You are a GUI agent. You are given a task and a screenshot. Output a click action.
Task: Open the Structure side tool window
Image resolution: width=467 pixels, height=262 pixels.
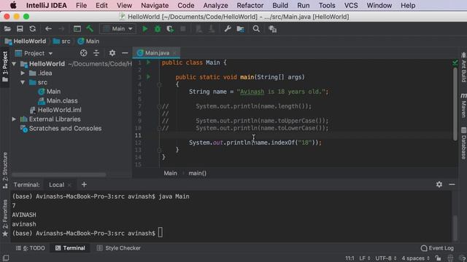[x=5, y=171]
